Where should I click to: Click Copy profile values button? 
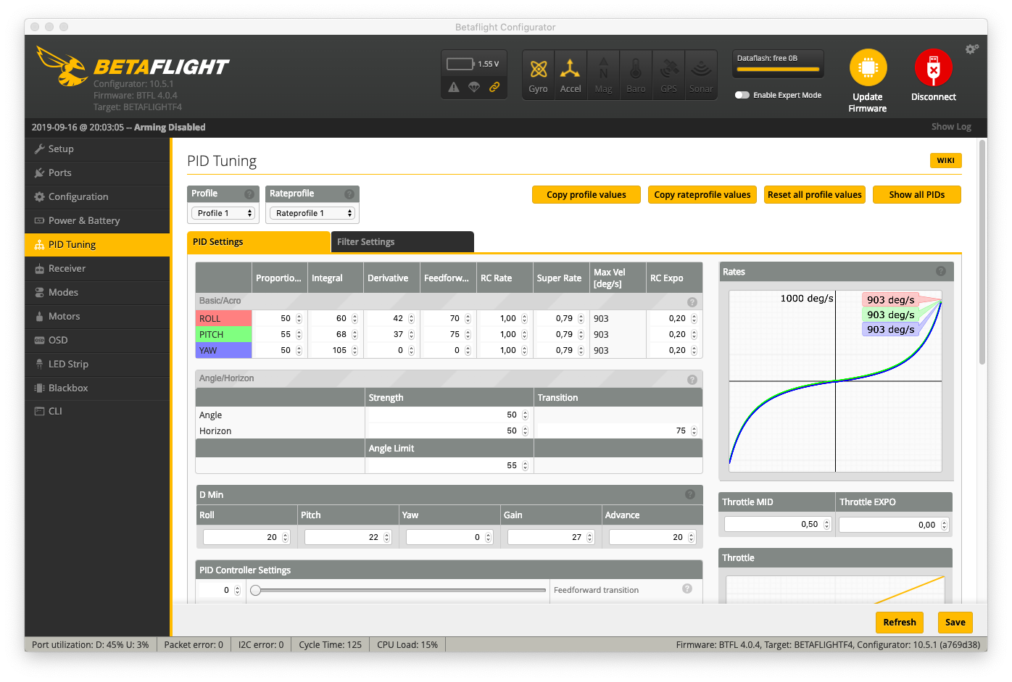point(586,195)
